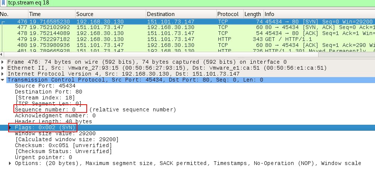Expand Internet Protocol Version 4 node
Viewport: 375px width, 181px height.
coord(3,74)
